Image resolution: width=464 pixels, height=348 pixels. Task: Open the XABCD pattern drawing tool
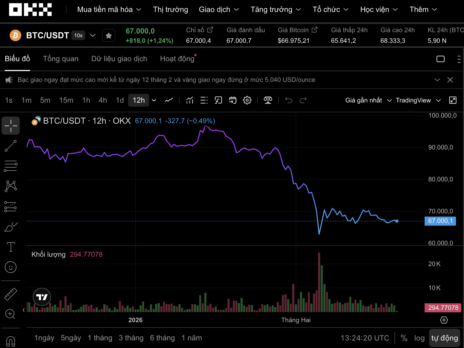coord(11,186)
